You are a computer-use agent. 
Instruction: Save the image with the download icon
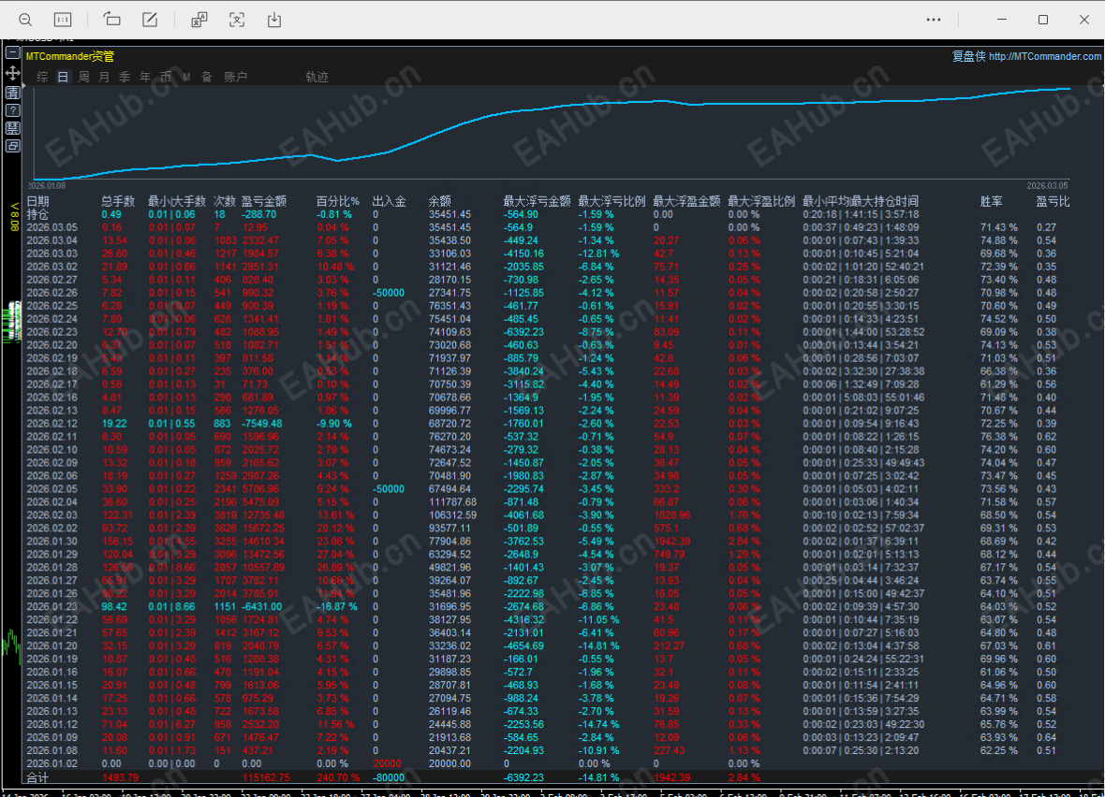[x=274, y=20]
